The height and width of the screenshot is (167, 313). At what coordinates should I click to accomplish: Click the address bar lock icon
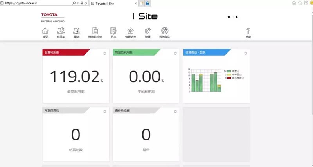click(x=82, y=3)
